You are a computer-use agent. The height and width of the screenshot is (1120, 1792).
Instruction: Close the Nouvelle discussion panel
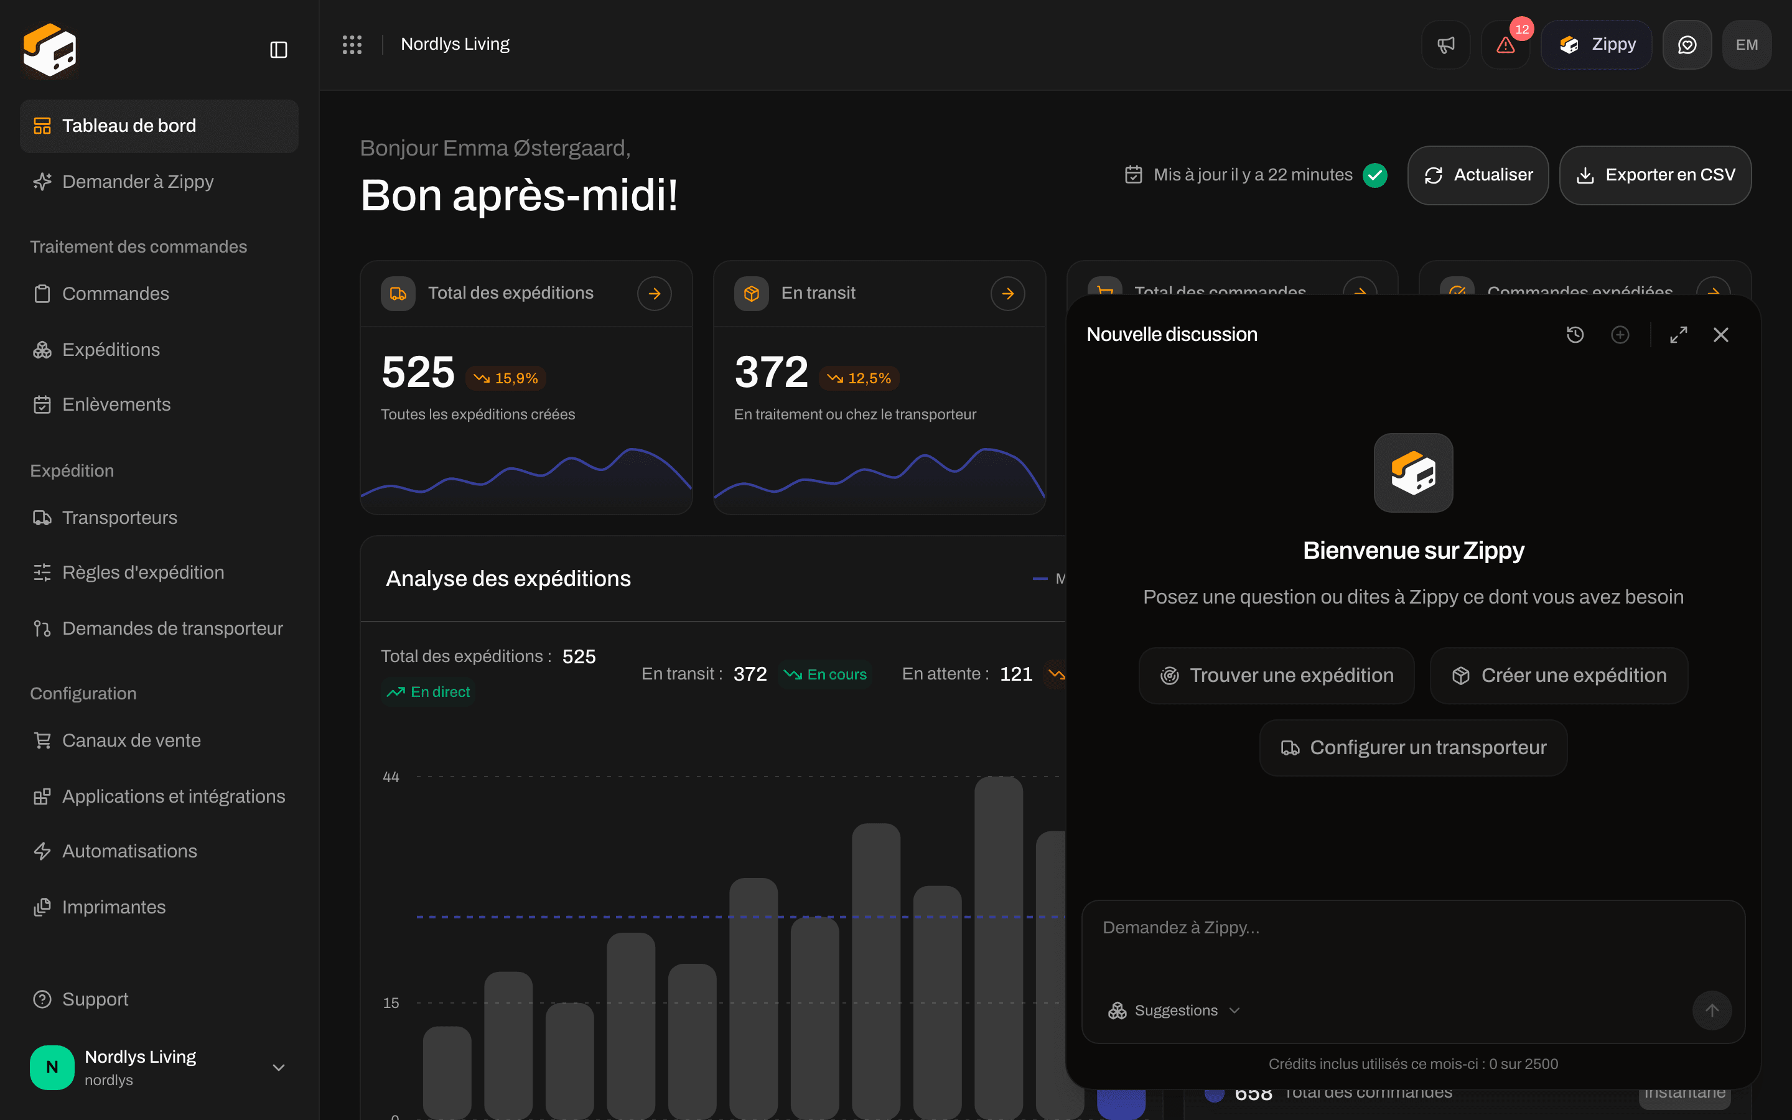pos(1721,335)
